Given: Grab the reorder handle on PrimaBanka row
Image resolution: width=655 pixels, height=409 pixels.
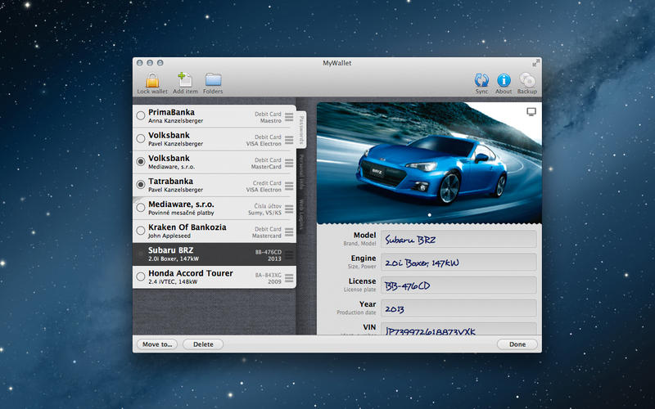Looking at the screenshot, I should [x=289, y=117].
